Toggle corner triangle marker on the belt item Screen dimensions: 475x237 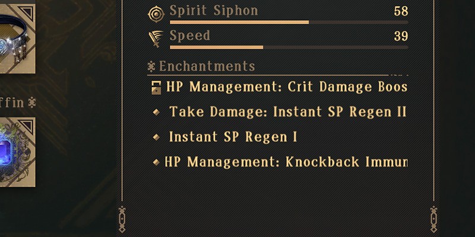[26, 13]
